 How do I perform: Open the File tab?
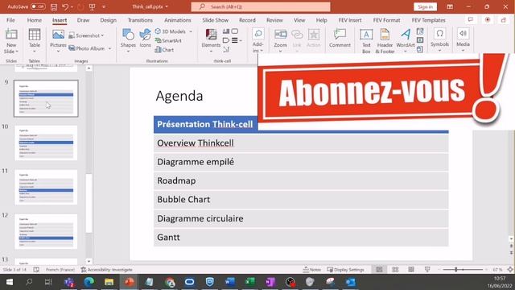(x=10, y=20)
